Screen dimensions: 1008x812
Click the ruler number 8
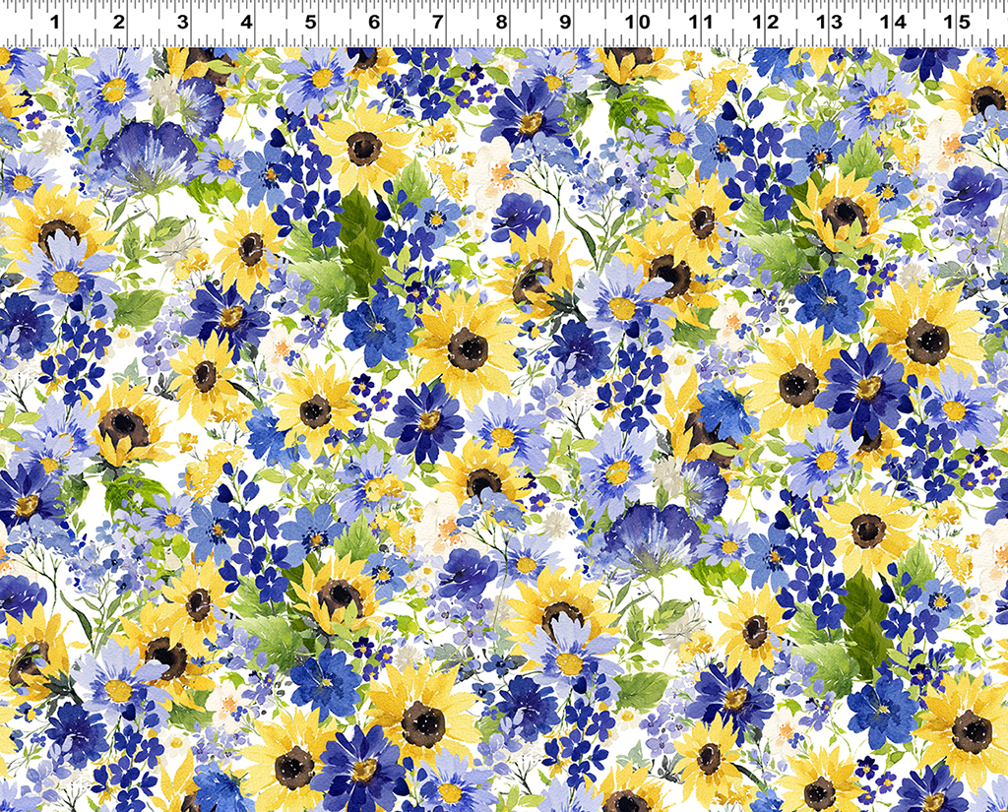[501, 23]
